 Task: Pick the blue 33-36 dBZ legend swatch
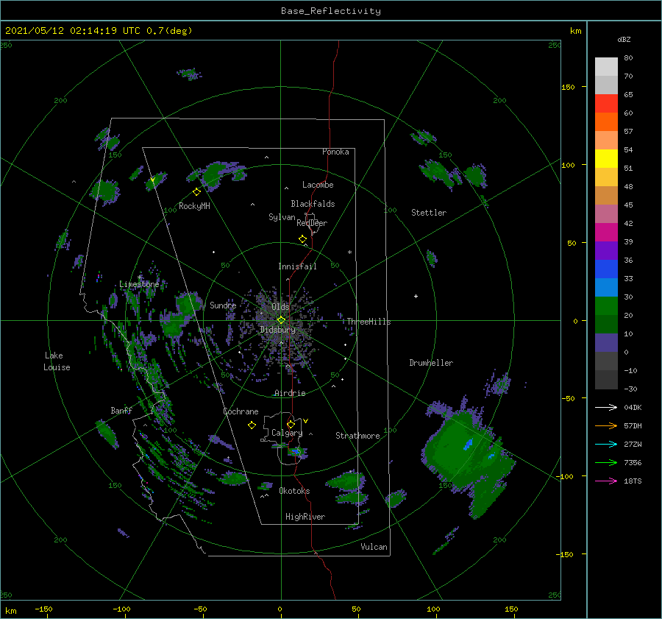click(x=606, y=269)
